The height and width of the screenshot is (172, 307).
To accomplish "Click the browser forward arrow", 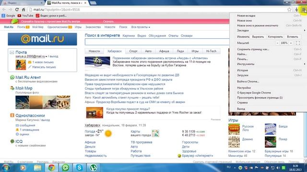I will coord(10,10).
